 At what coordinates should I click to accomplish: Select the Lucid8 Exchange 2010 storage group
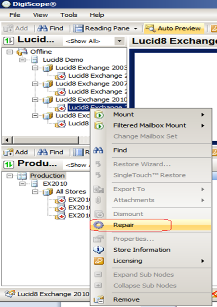point(91,99)
